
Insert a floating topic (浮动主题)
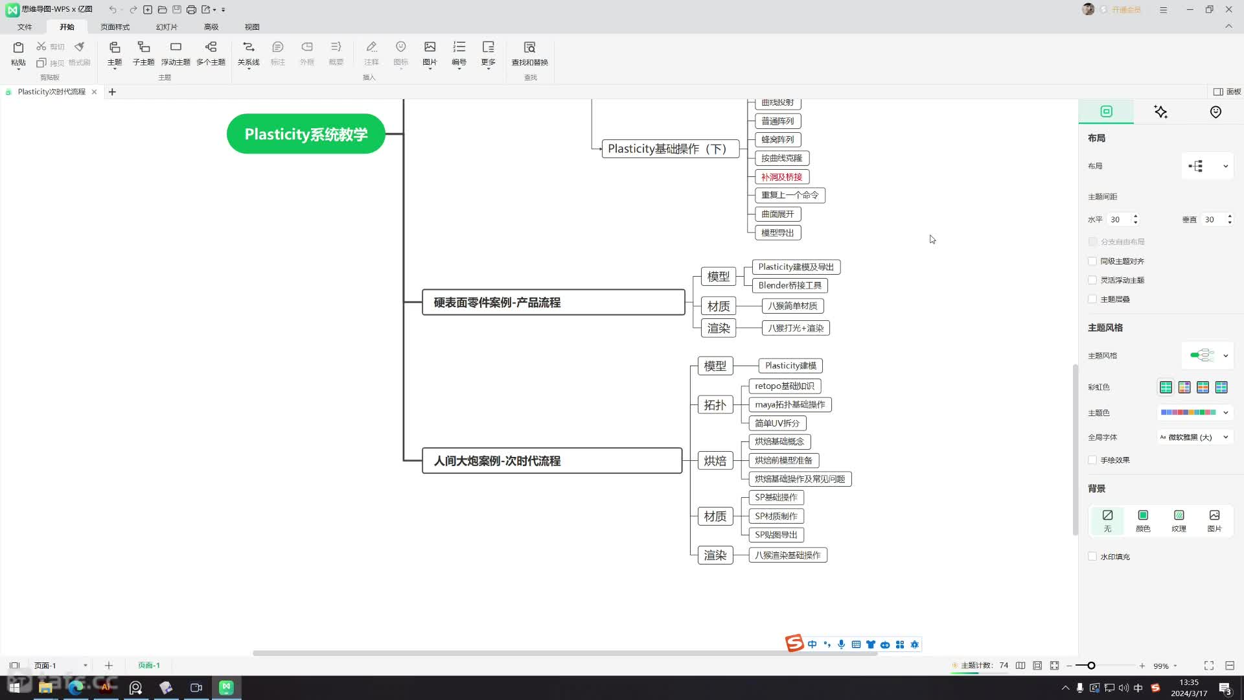pyautogui.click(x=176, y=47)
